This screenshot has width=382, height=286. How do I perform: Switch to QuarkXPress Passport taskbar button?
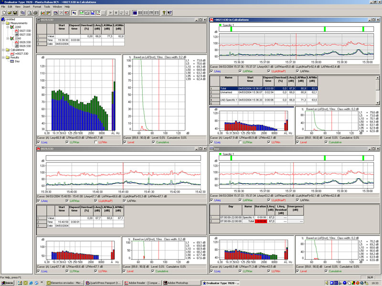[104, 283]
